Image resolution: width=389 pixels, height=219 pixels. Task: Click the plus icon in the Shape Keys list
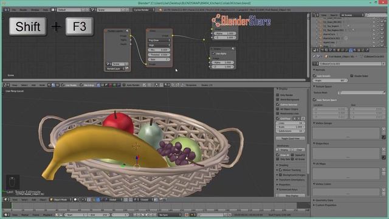pyautogui.click(x=384, y=150)
